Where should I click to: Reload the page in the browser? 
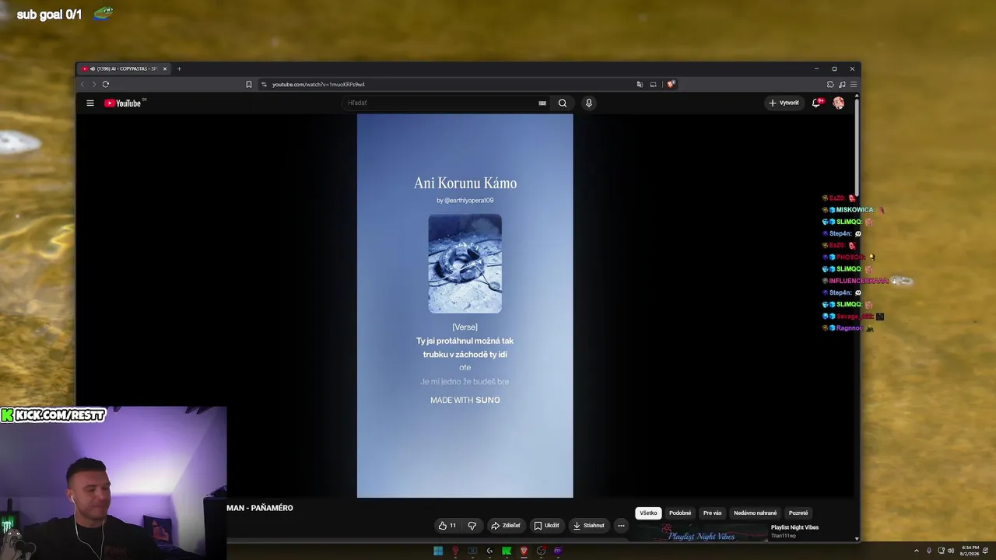[x=106, y=84]
